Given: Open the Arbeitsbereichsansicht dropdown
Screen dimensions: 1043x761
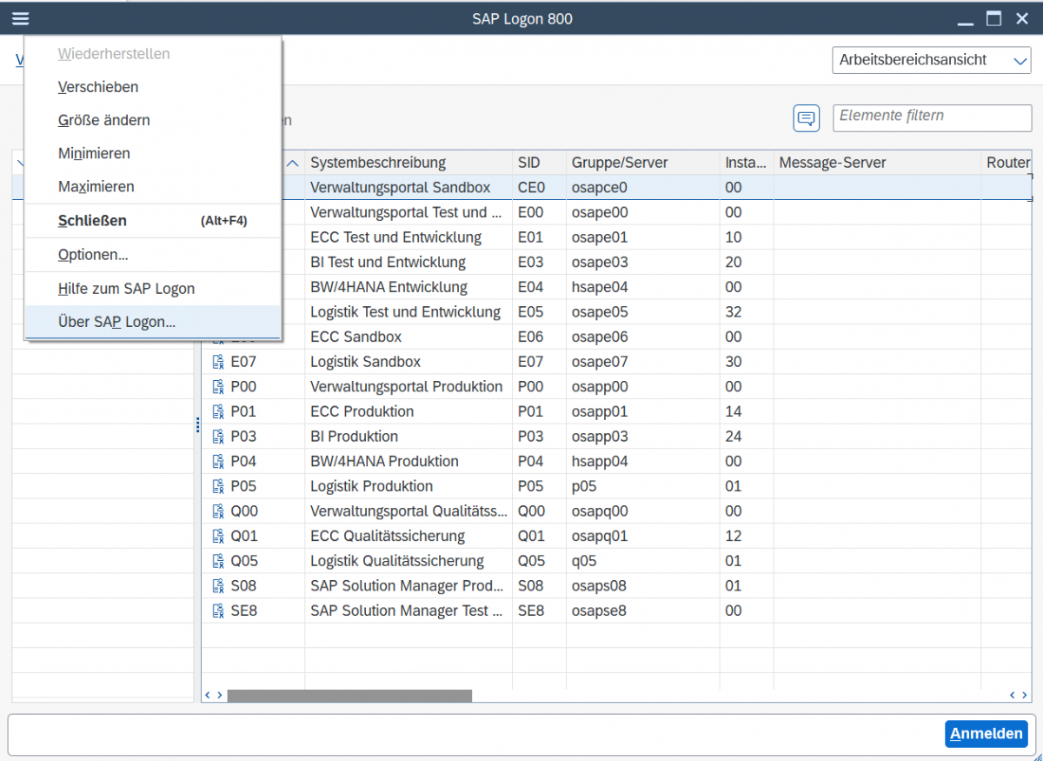Looking at the screenshot, I should (x=931, y=60).
